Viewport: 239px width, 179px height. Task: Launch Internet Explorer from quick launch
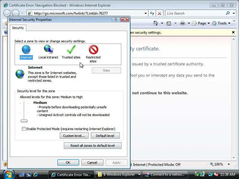point(36,175)
